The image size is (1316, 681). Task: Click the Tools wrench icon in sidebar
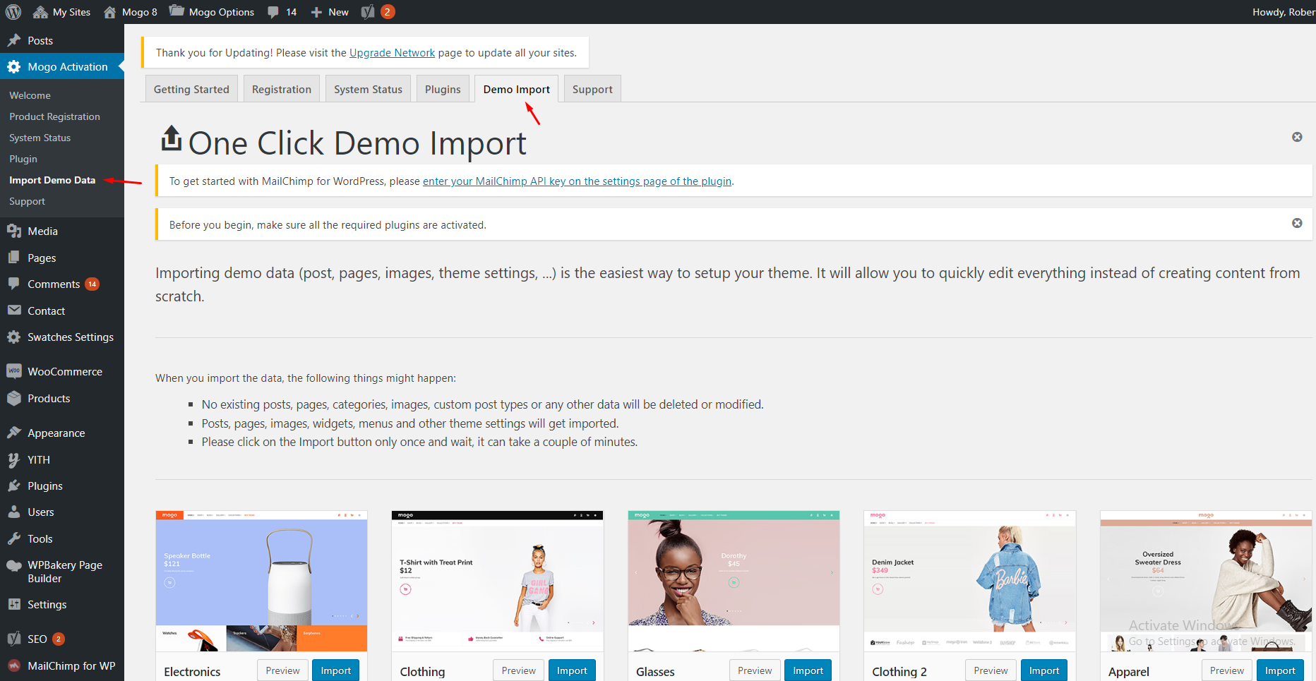(14, 538)
